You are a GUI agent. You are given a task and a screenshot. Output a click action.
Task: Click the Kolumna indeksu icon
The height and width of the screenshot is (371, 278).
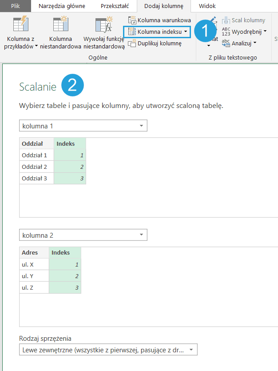pos(132,32)
